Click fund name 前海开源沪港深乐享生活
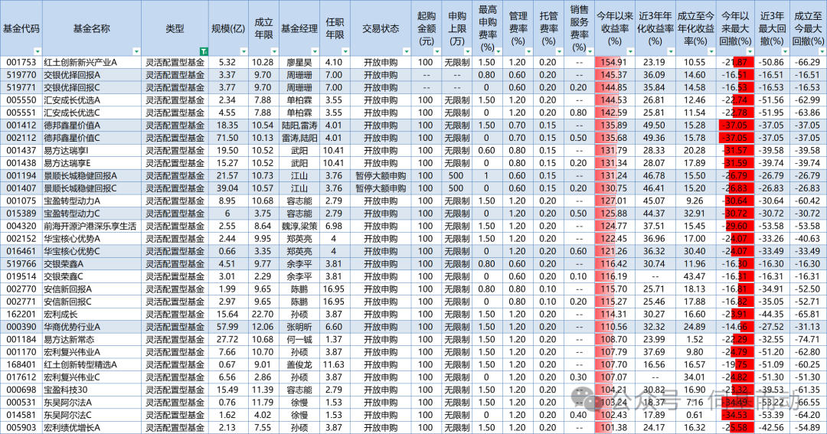This screenshot has height=434, width=827. click(x=90, y=227)
